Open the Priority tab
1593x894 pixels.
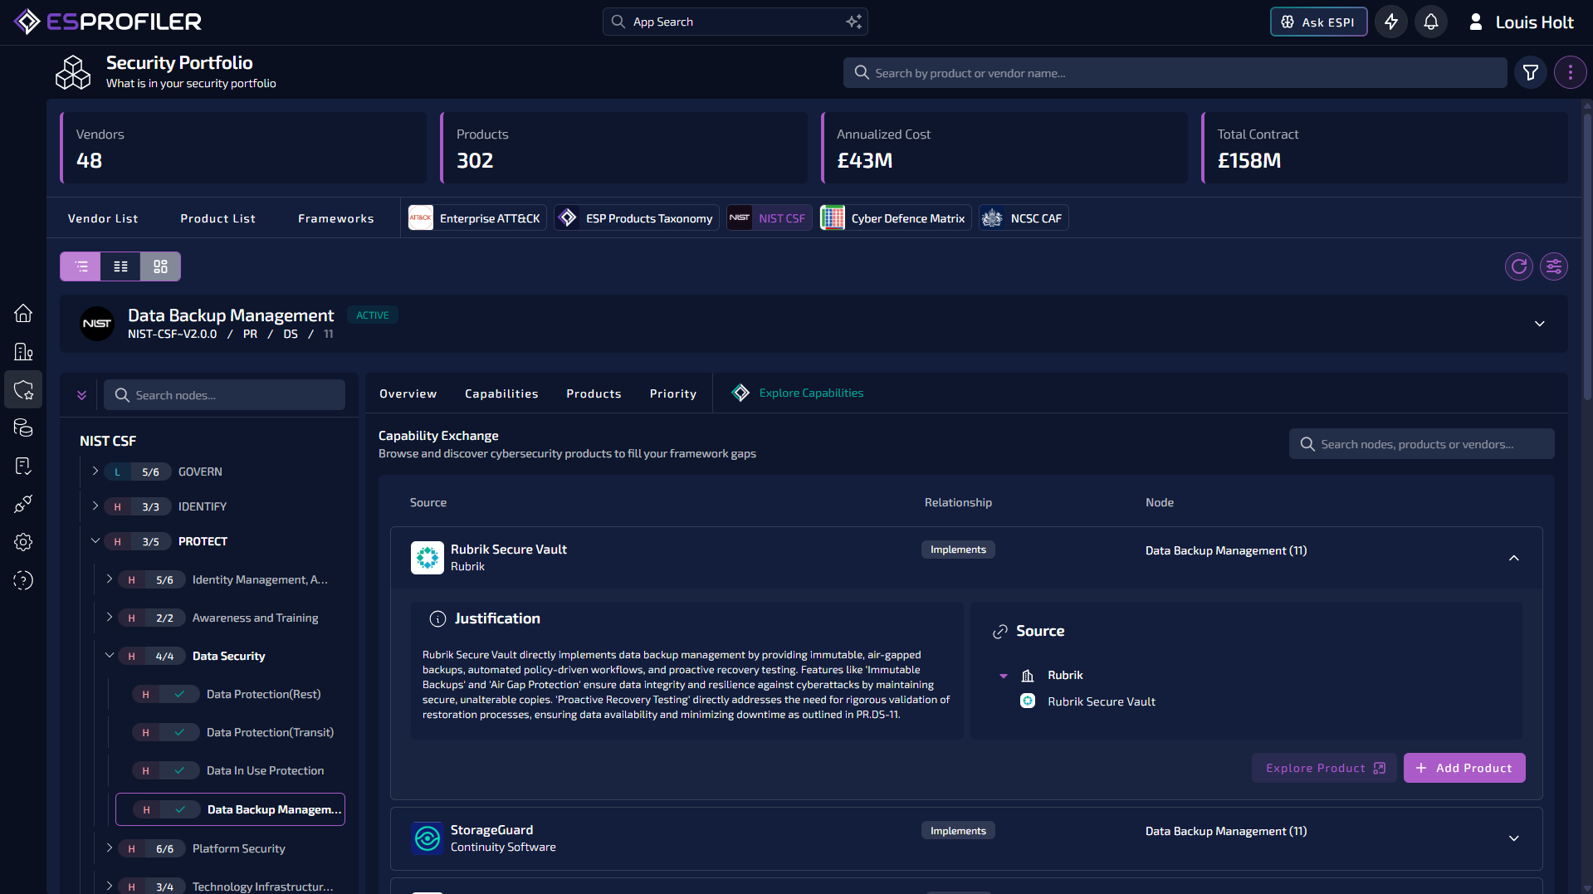point(672,393)
